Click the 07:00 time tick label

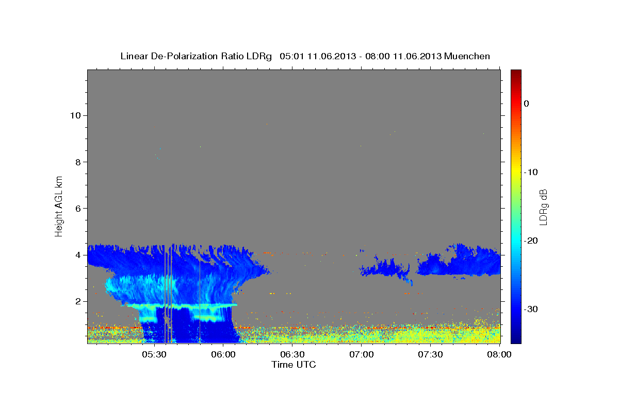pos(362,354)
